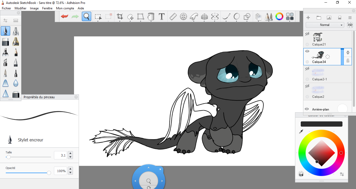356x189 pixels.
Task: Click the Clear Layer eraser icon
Action: coord(339,18)
